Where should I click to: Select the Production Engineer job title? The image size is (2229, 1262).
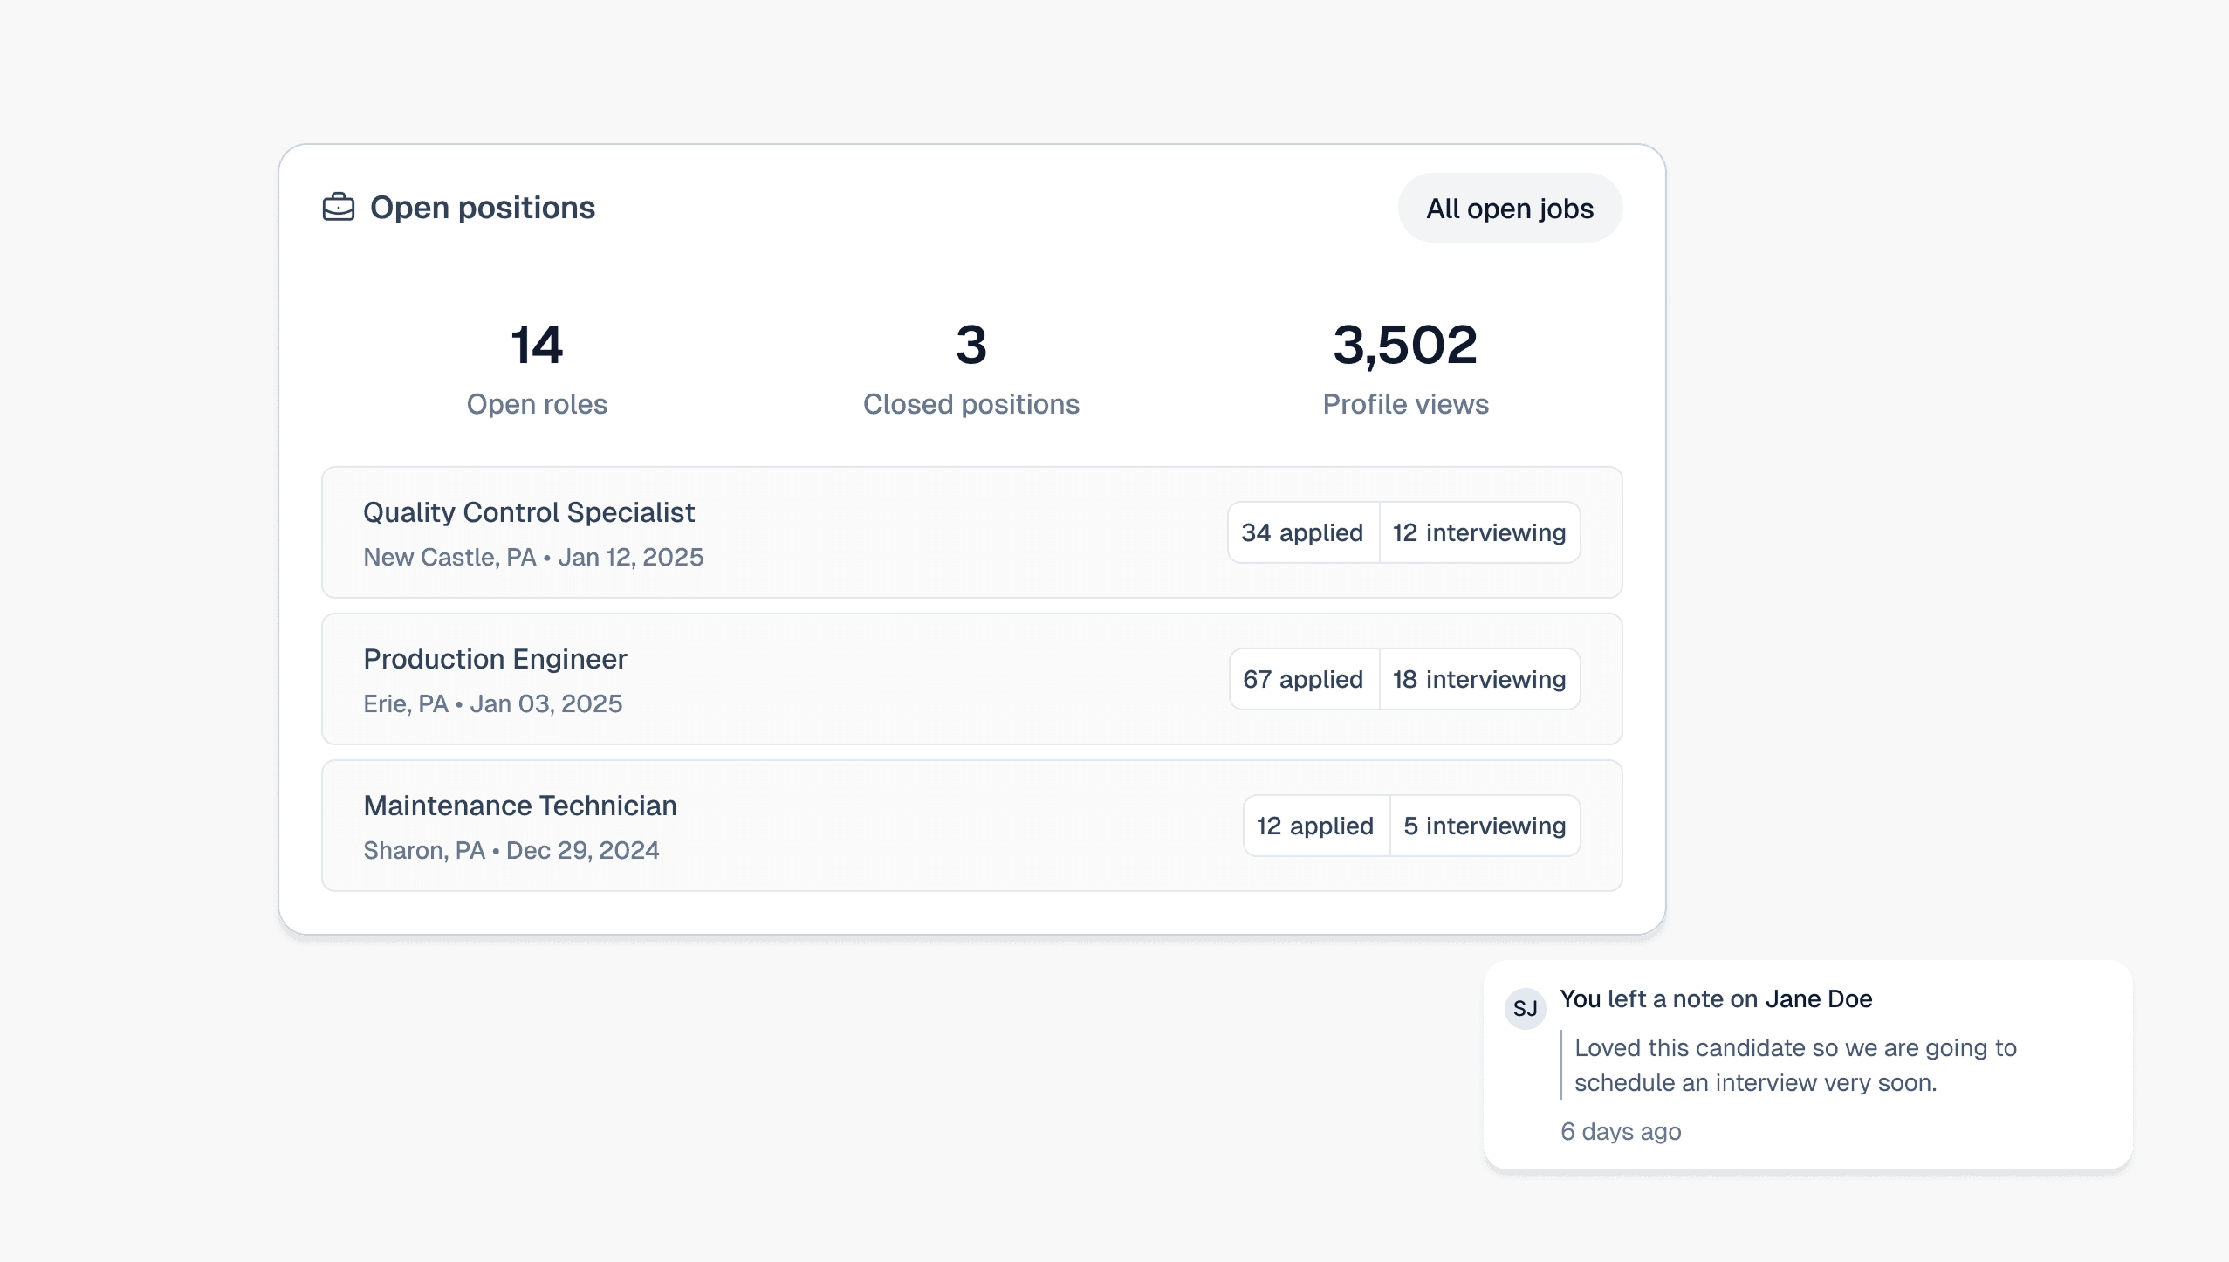point(495,659)
